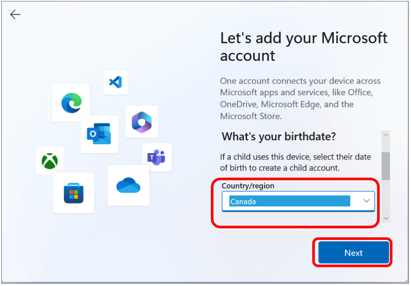This screenshot has height=286, width=411.
Task: Click the Microsoft Store icon tile
Action: coord(74,193)
